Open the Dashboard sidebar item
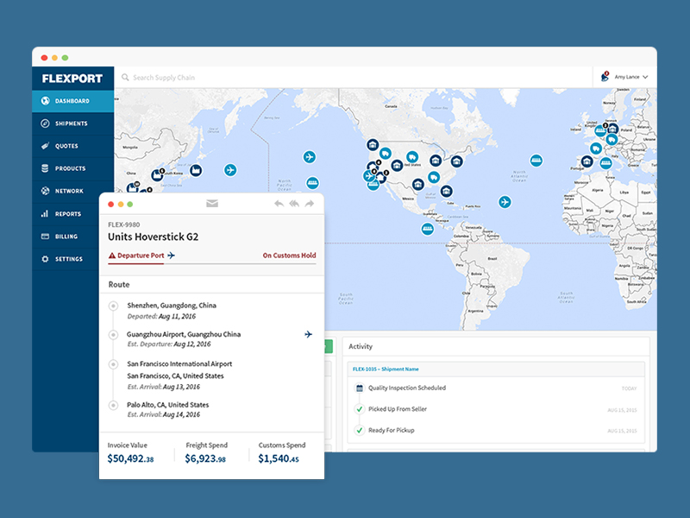690x518 pixels. 72,101
